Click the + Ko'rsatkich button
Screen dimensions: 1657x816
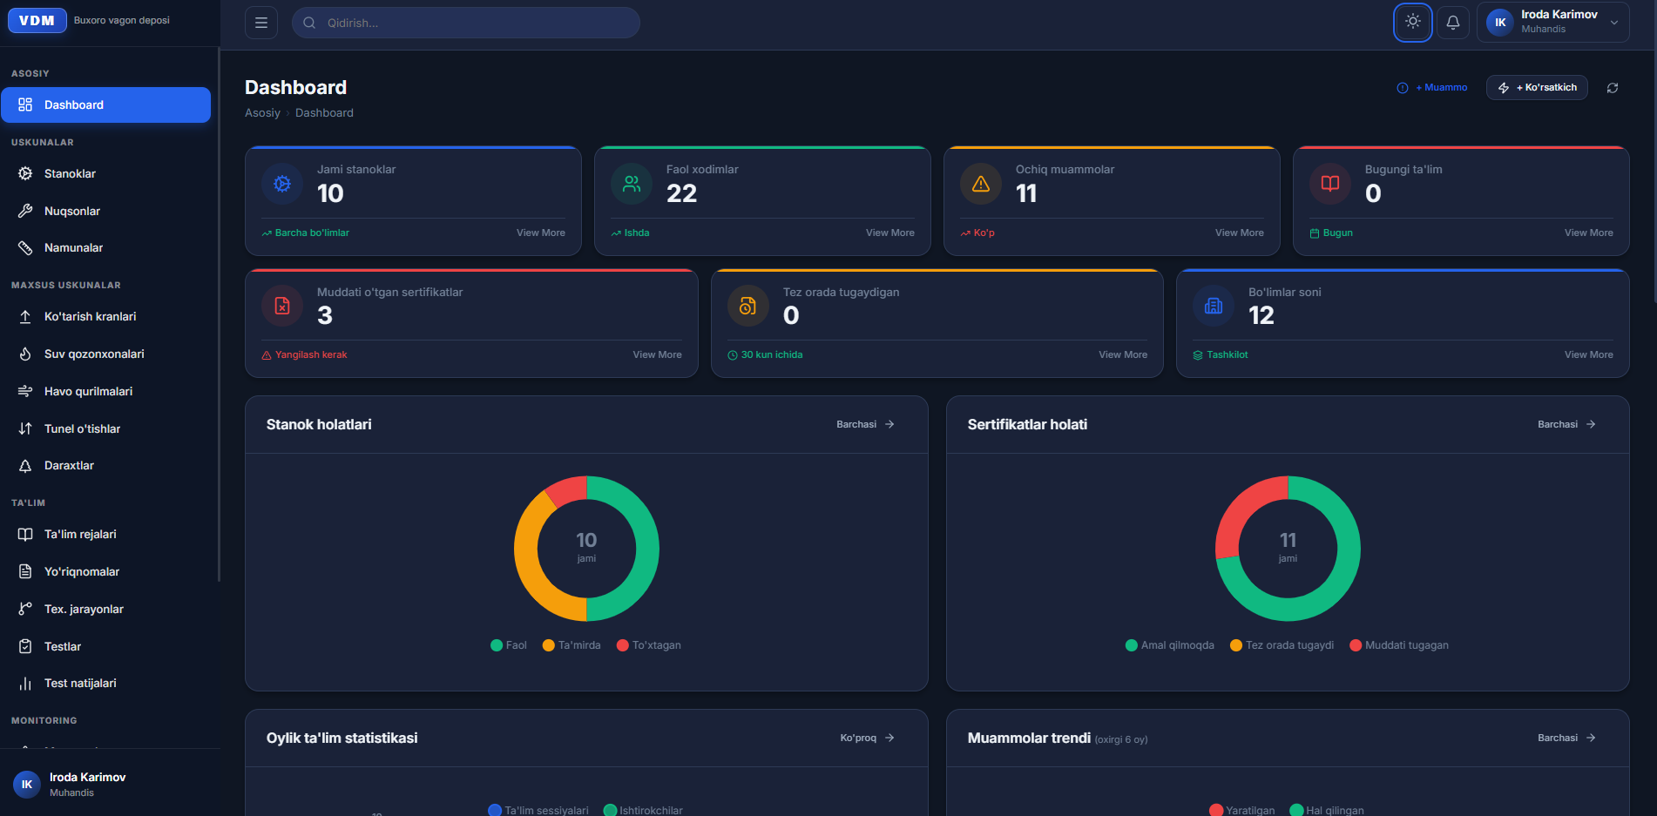click(x=1537, y=88)
